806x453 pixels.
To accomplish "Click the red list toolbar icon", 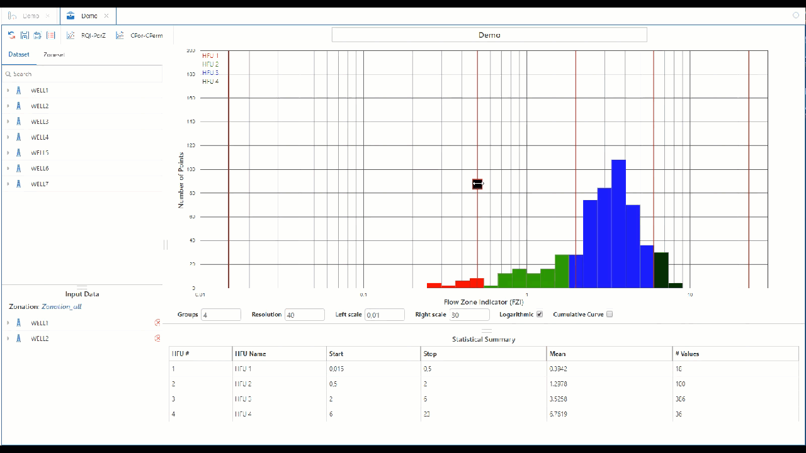I will (x=51, y=35).
